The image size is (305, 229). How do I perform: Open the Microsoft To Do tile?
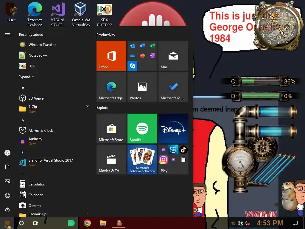(173, 87)
